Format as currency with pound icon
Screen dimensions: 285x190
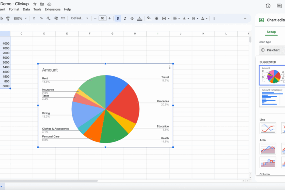pos(34,18)
